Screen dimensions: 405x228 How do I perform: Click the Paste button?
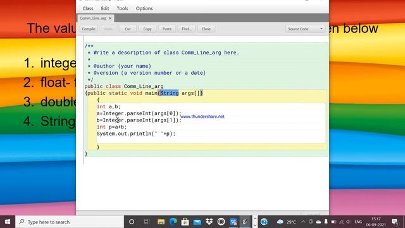tap(167, 29)
